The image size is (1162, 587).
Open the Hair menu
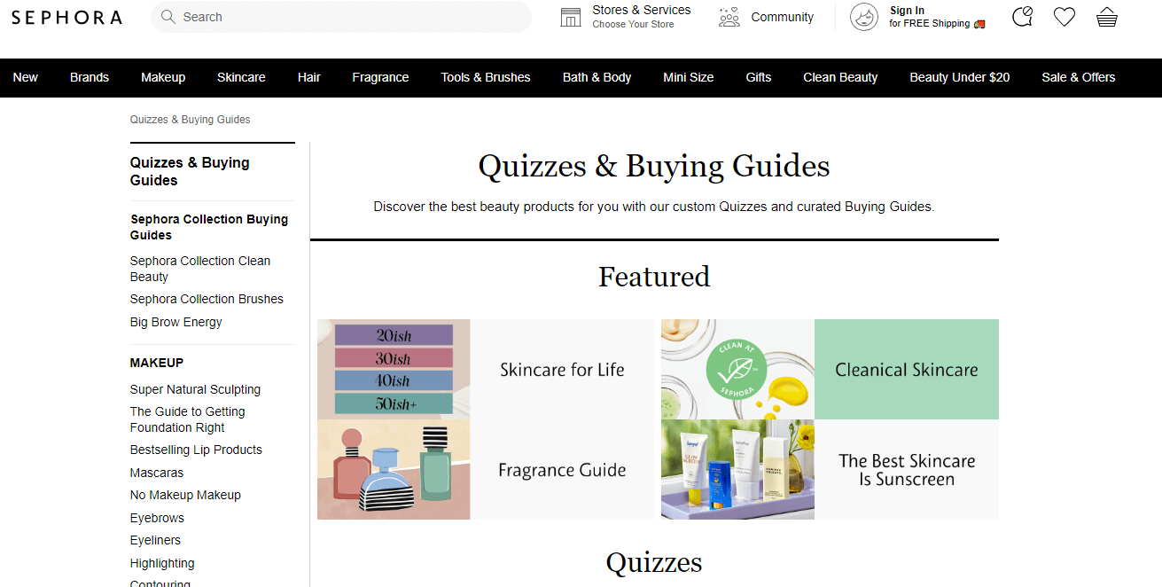point(309,77)
